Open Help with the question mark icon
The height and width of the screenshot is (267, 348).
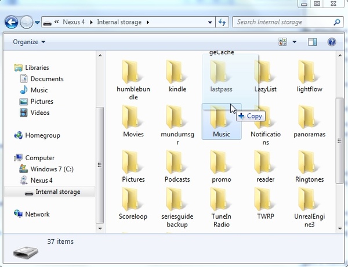click(332, 42)
